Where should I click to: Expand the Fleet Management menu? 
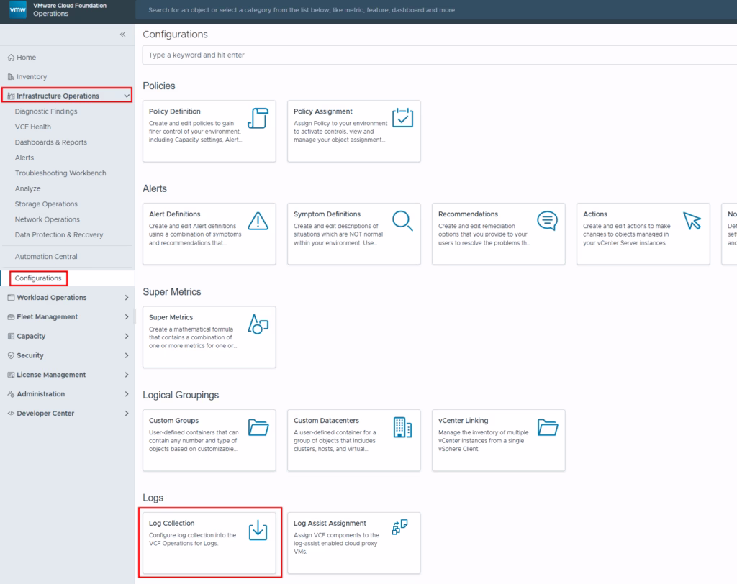click(127, 317)
